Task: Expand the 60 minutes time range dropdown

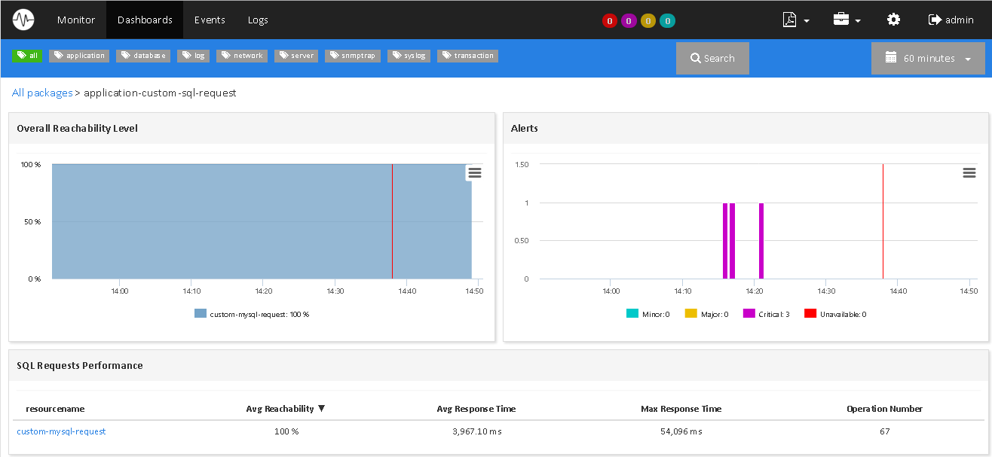Action: 928,58
